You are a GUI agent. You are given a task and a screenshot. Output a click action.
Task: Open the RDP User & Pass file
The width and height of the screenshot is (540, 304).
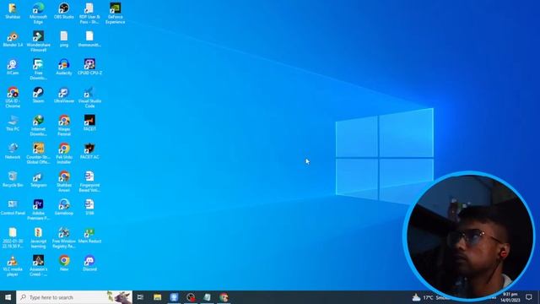pyautogui.click(x=89, y=14)
